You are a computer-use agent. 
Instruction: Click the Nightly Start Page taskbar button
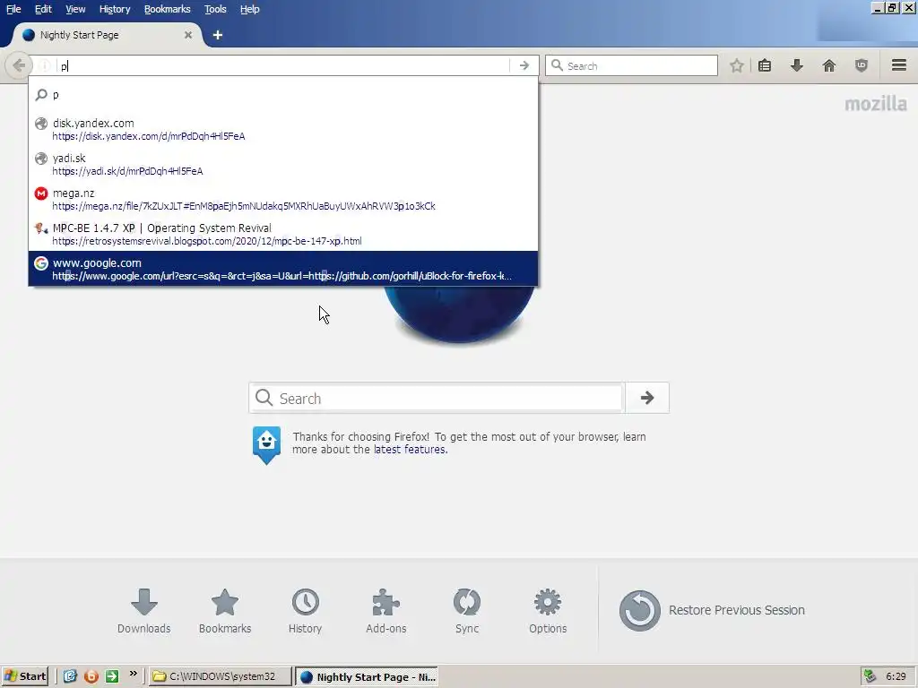tap(367, 676)
